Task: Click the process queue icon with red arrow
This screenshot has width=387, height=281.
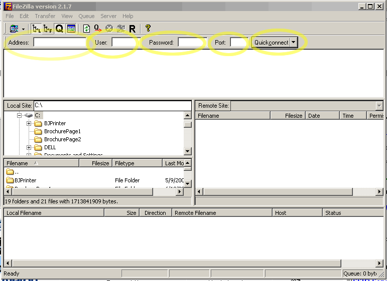Action: 97,29
